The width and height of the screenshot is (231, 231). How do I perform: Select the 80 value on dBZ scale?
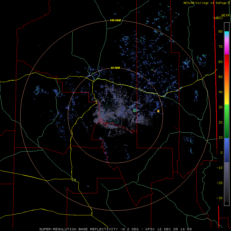[220, 31]
